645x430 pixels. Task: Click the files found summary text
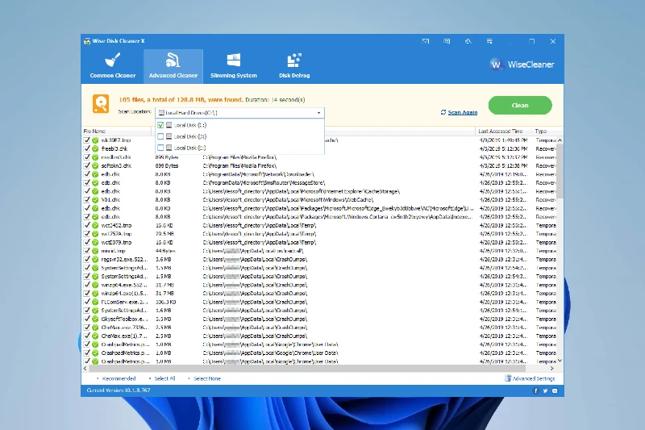pyautogui.click(x=181, y=99)
